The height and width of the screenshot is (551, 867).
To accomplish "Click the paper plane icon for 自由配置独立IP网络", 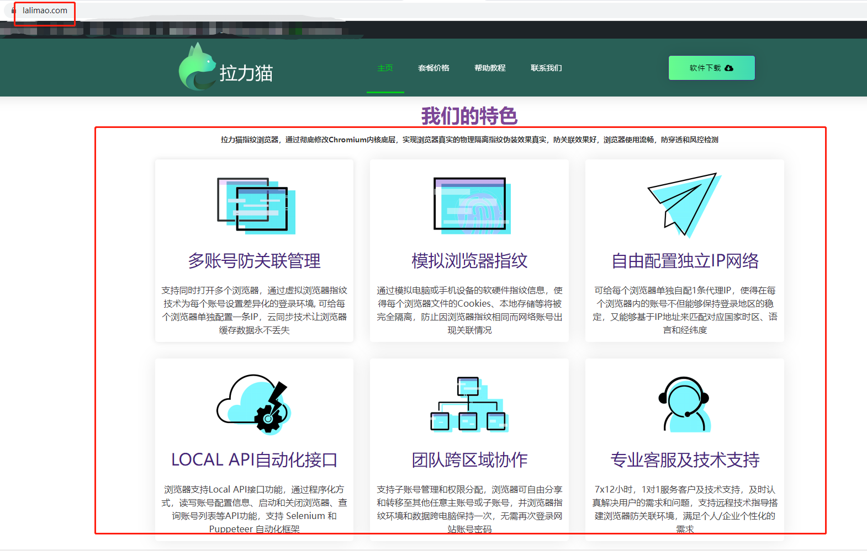I will point(685,205).
